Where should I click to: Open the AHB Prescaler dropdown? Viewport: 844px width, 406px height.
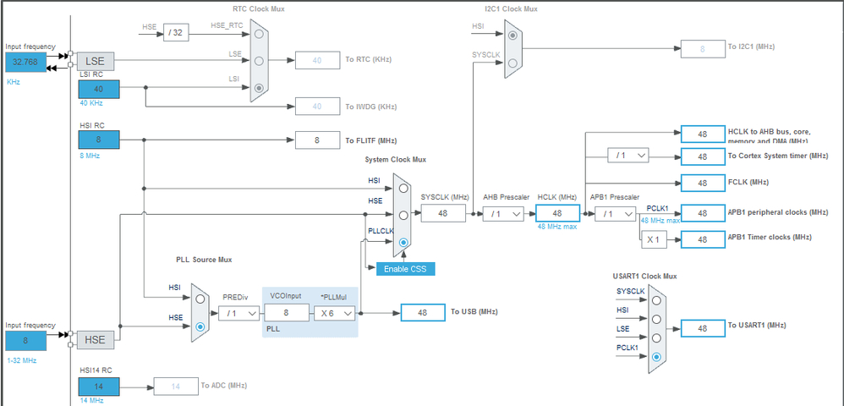(x=503, y=214)
